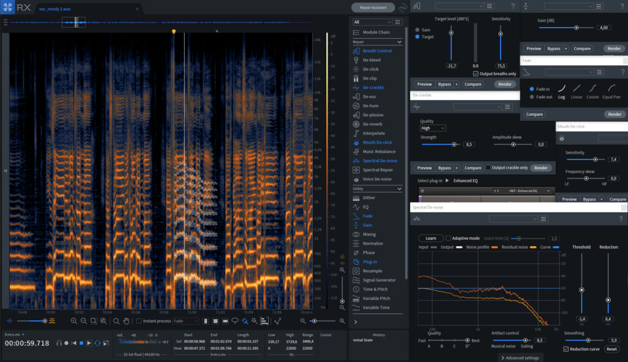Click the Voice De-noise module icon
The image size is (628, 362).
[356, 179]
